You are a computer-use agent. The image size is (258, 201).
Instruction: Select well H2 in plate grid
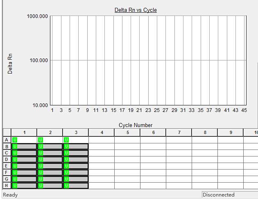click(50, 185)
